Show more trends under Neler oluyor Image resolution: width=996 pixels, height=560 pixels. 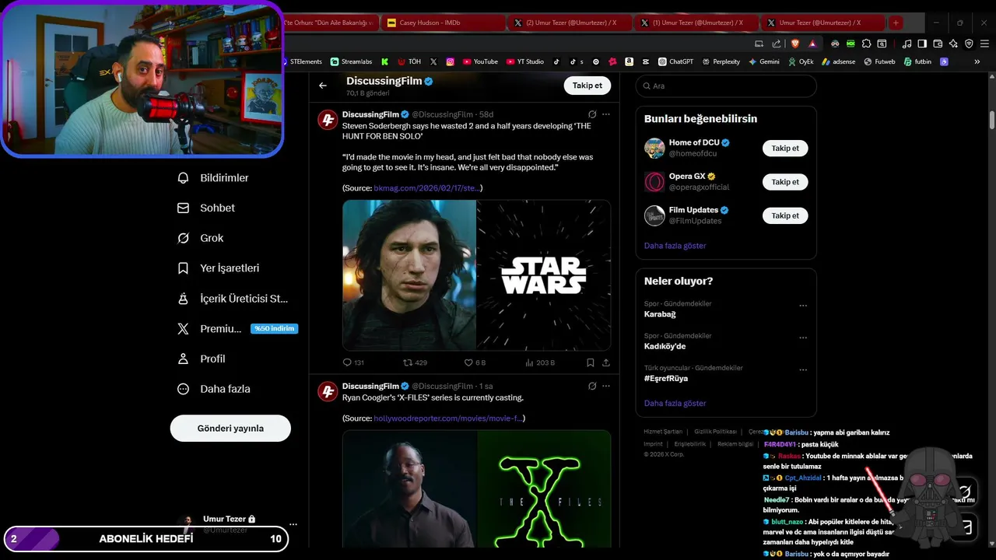675,404
